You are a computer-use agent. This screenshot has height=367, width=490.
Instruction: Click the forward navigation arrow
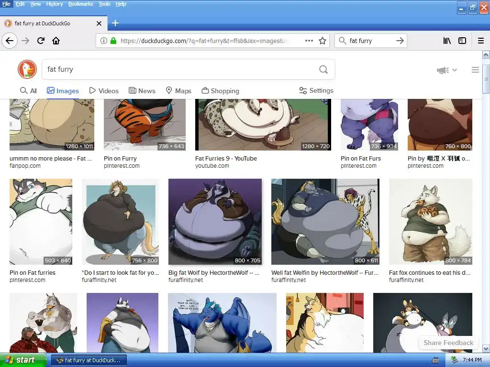25,41
